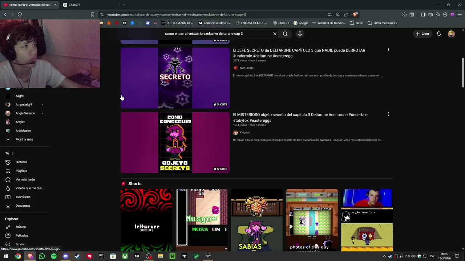Screen dimensions: 465x261
Task: Open the zoom-out magnifier icon in address bar
Action: click(x=338, y=14)
